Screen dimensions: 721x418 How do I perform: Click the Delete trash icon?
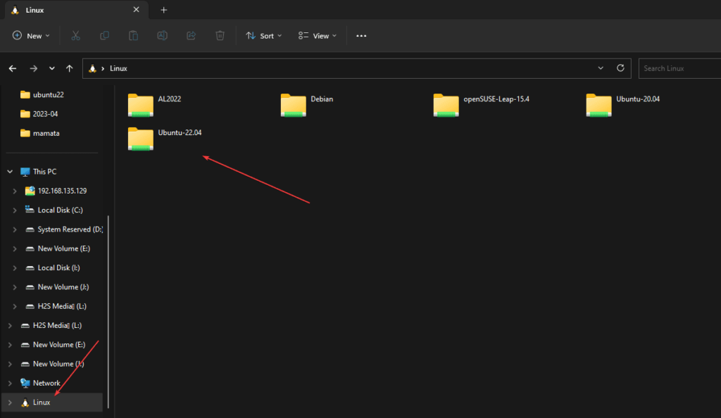pos(220,35)
